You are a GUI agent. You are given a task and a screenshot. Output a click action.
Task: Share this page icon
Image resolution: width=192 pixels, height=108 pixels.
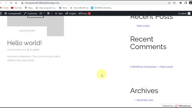(169, 3)
